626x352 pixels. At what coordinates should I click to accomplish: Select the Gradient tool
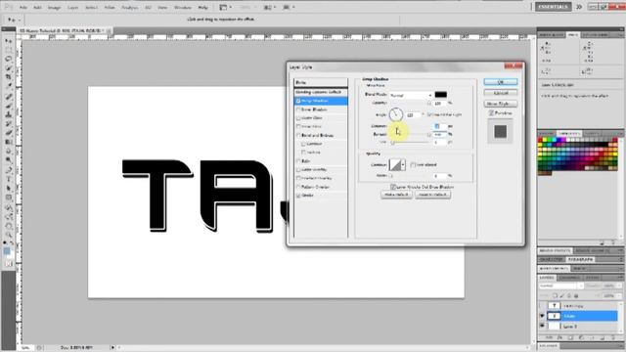8,142
